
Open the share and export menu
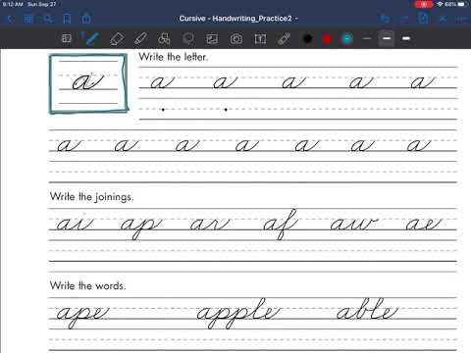(86, 19)
